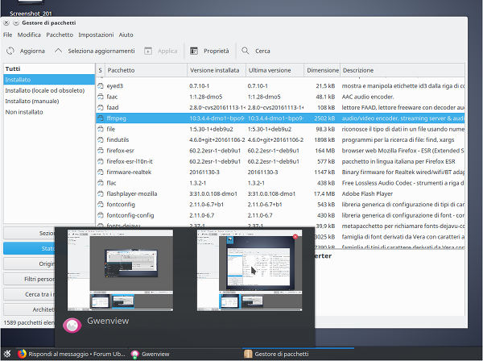Click the Stato filter button
This screenshot has width=483, height=361.
tap(29, 248)
